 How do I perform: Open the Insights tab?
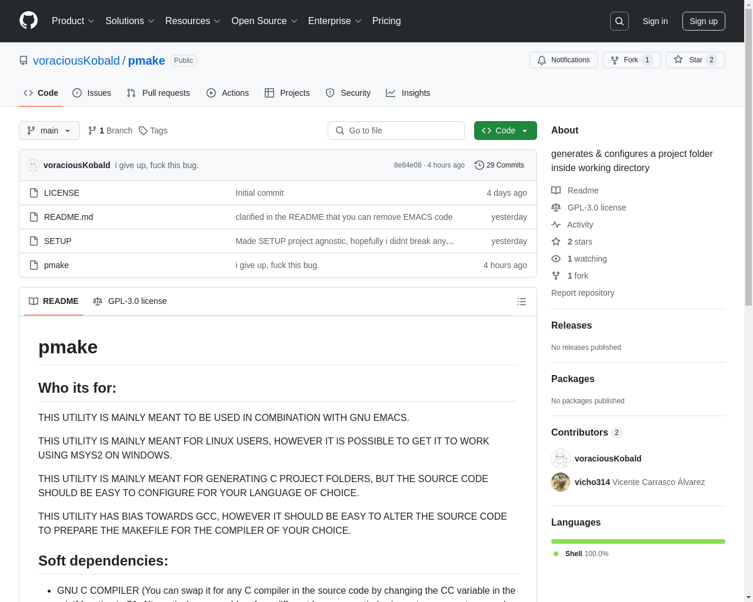408,93
